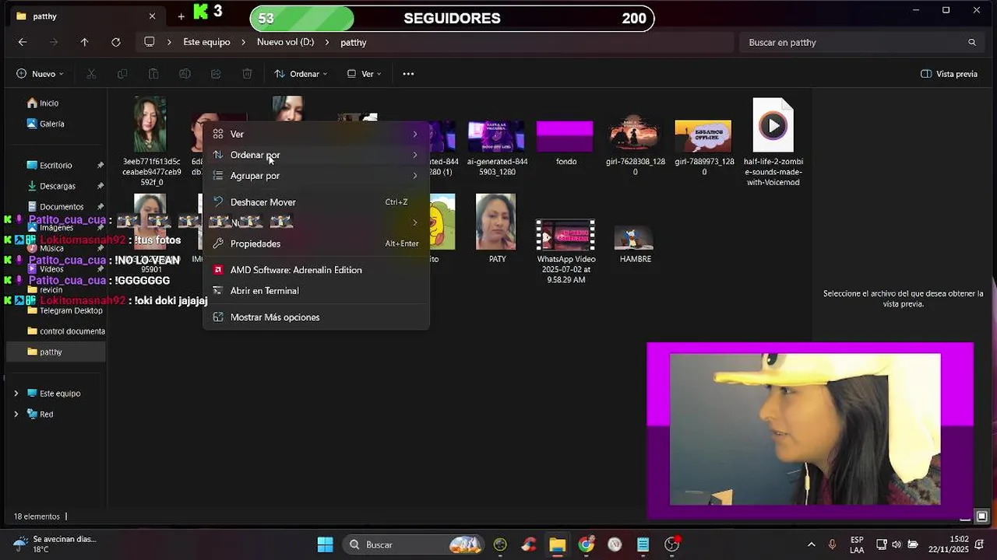Open Telegram Desktop folder in sidebar
This screenshot has height=560, width=997.
[70, 310]
